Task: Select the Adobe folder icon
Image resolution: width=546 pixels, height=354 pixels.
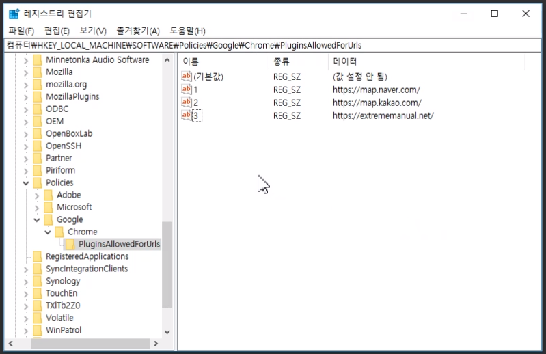Action: [x=49, y=195]
